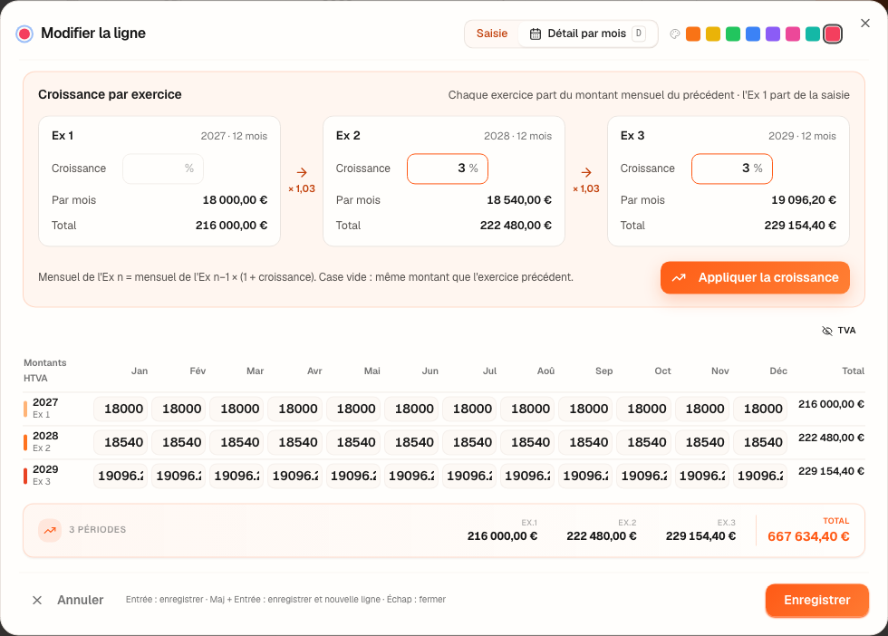The height and width of the screenshot is (636, 888).
Task: Click the X icon next to Annuler
Action: pos(37,601)
